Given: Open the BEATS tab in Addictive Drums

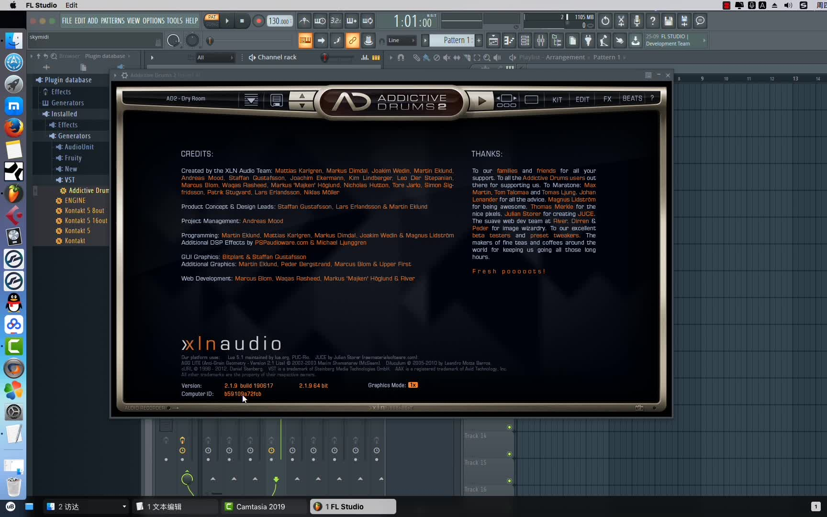Looking at the screenshot, I should [x=632, y=99].
